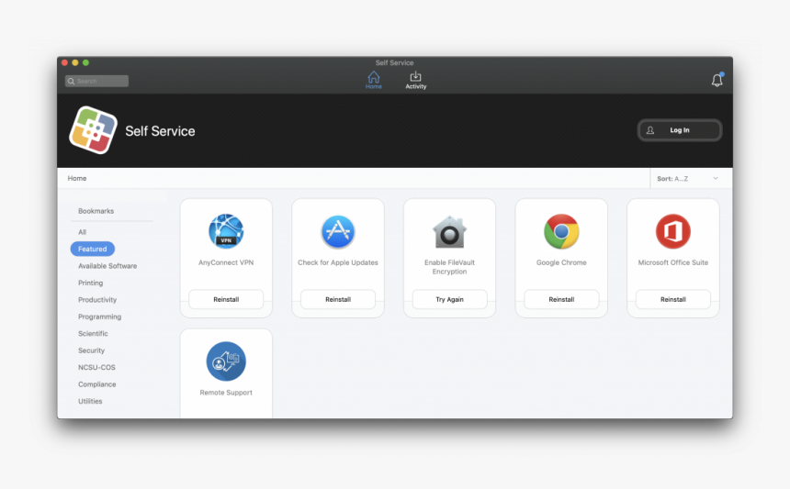
Task: Click the green zoom window button
Action: 85,62
